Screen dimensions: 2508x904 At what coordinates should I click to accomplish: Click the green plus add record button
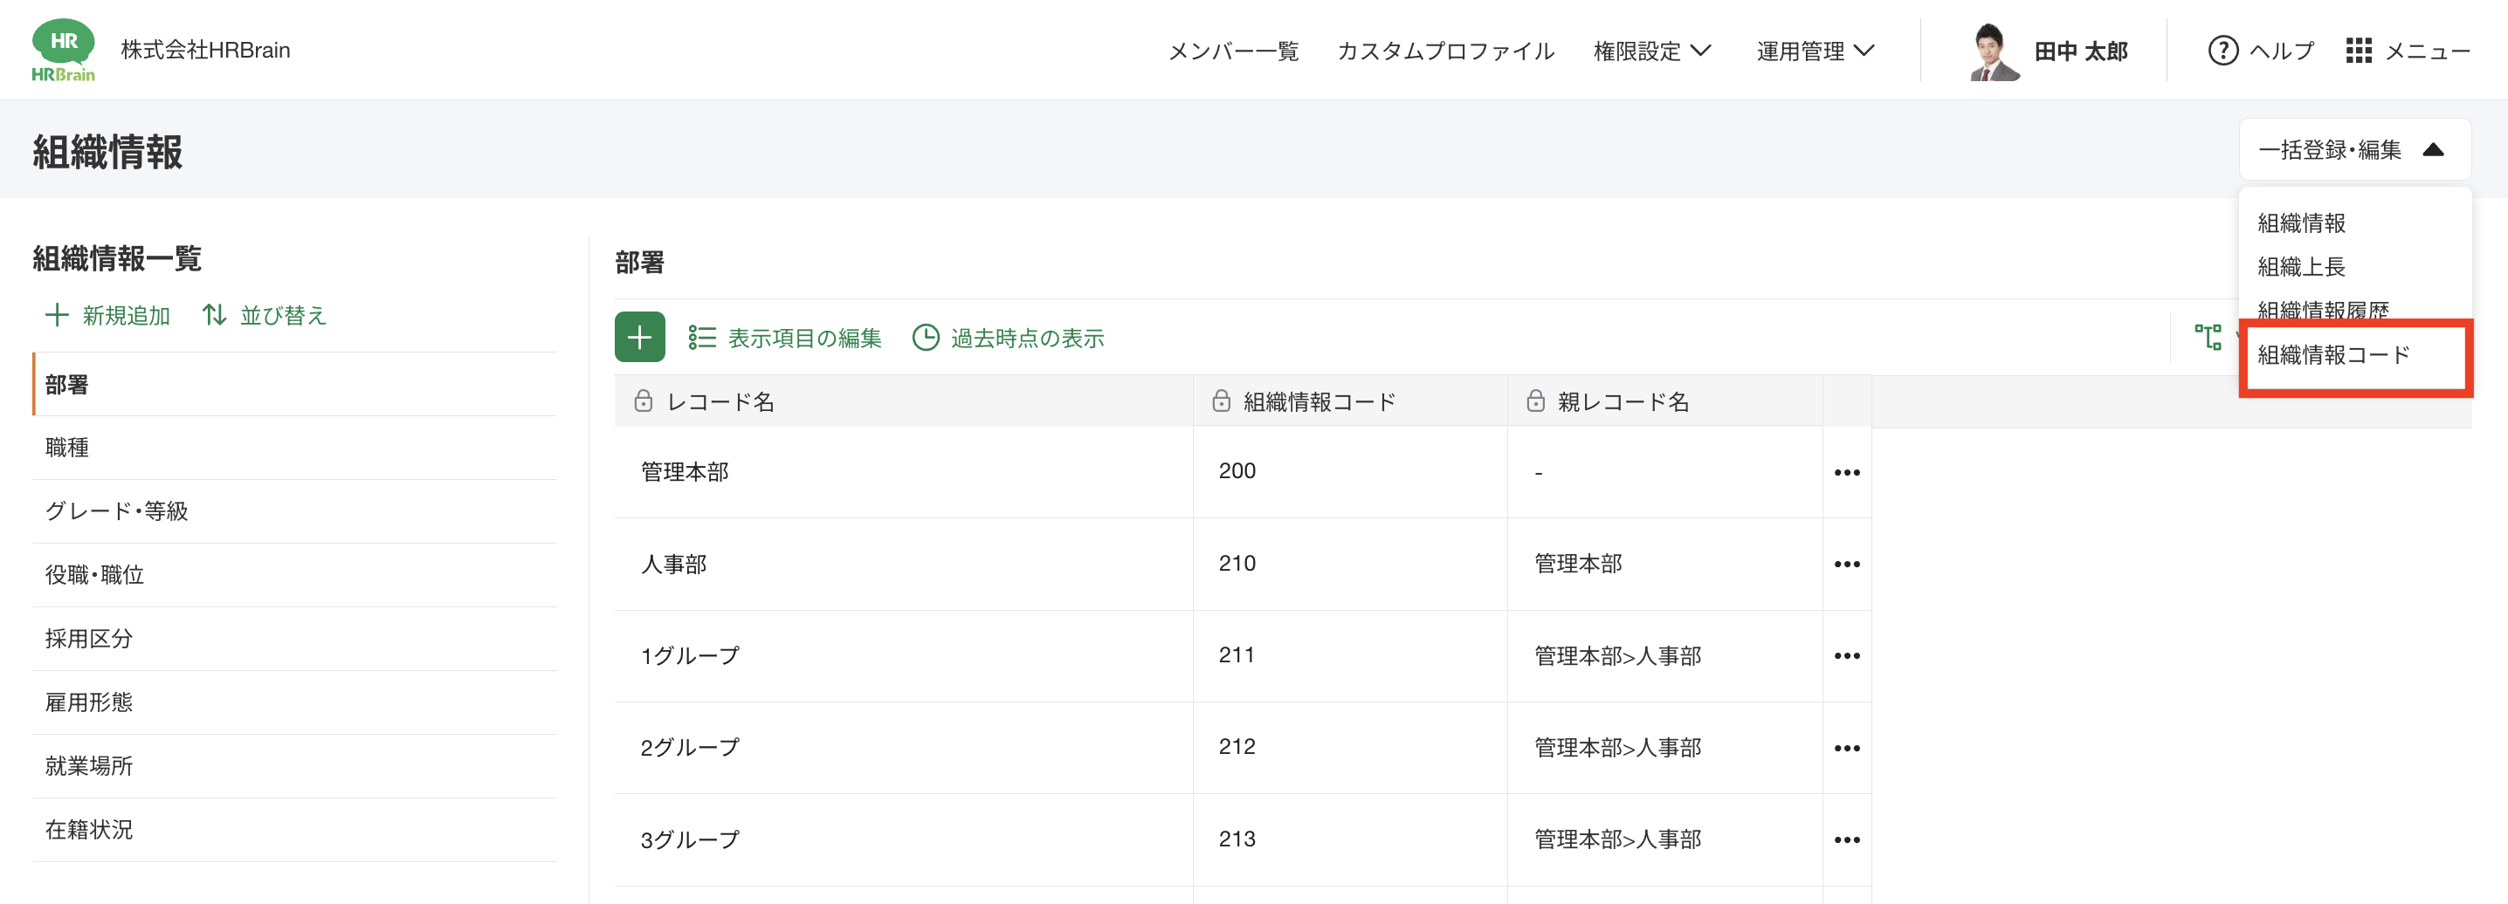tap(638, 337)
